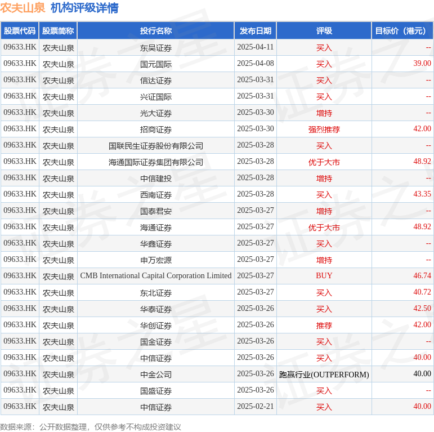The width and height of the screenshot is (434, 432).
Task: Click the 国盛证券 cell
Action: (156, 391)
